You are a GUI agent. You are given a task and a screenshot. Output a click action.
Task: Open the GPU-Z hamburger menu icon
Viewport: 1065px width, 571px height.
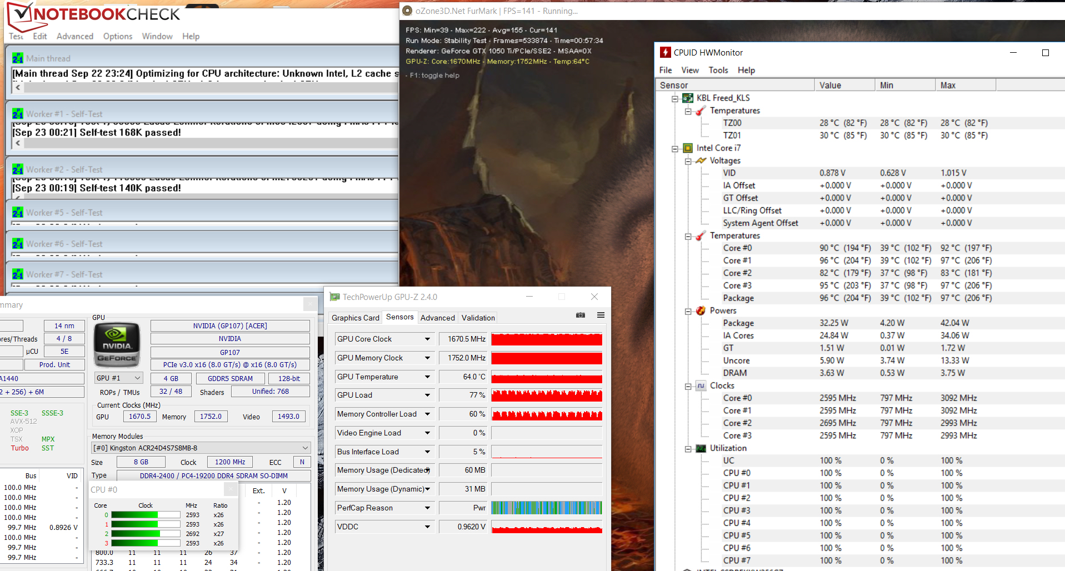pos(601,315)
